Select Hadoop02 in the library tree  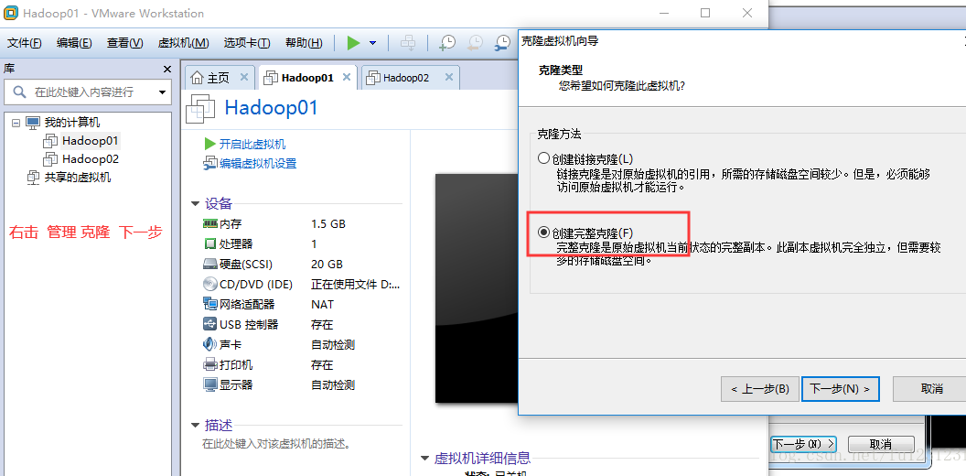[x=90, y=159]
